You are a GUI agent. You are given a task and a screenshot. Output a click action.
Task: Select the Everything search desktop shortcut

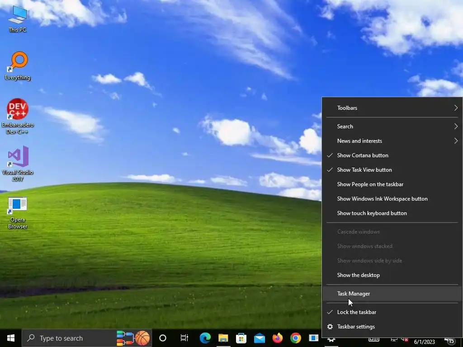[18, 66]
